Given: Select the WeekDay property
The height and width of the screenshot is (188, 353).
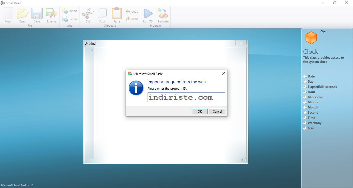Looking at the screenshot, I should 314,123.
